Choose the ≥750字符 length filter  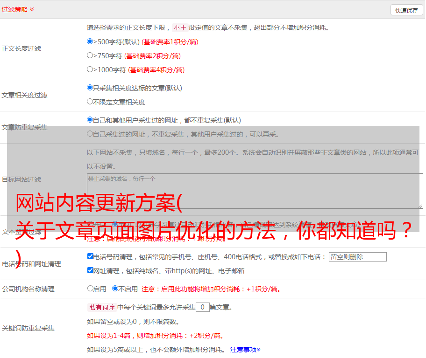click(x=90, y=55)
